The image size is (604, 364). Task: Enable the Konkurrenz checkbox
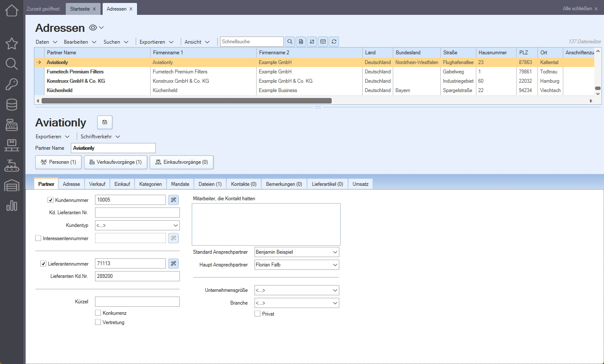[98, 313]
